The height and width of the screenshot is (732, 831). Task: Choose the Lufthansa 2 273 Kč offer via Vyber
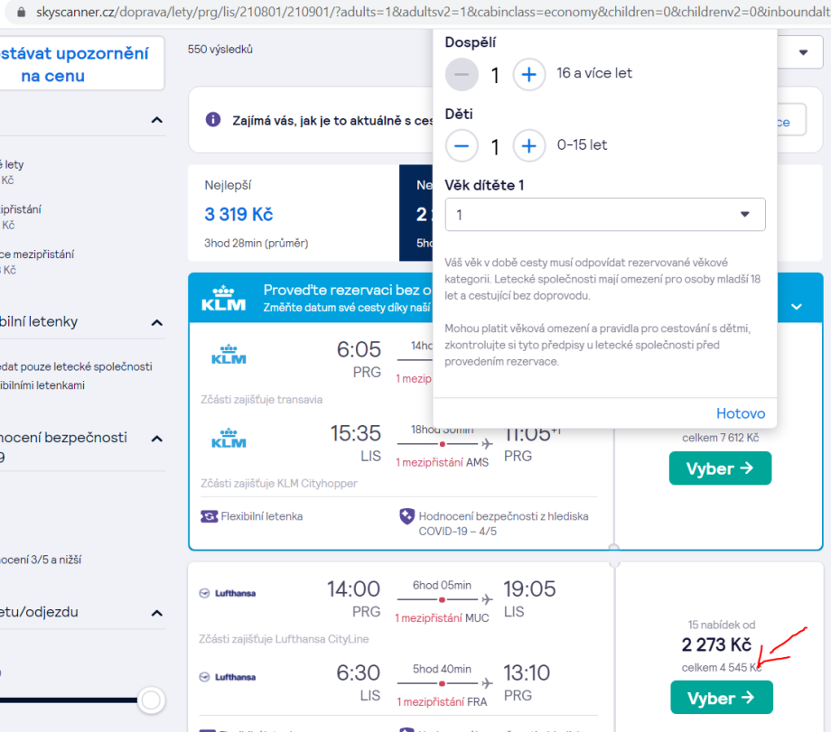tap(721, 698)
